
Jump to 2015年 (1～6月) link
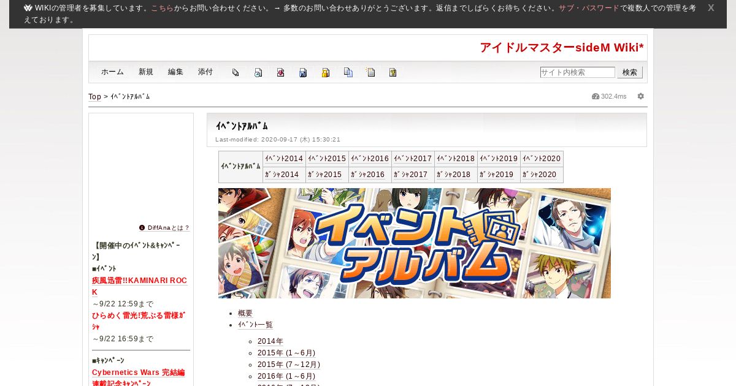click(286, 353)
